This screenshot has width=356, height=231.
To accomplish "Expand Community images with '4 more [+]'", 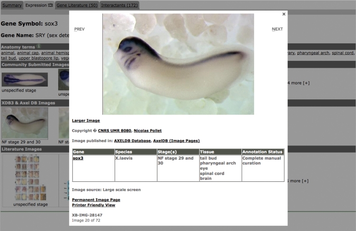I will tap(298, 83).
